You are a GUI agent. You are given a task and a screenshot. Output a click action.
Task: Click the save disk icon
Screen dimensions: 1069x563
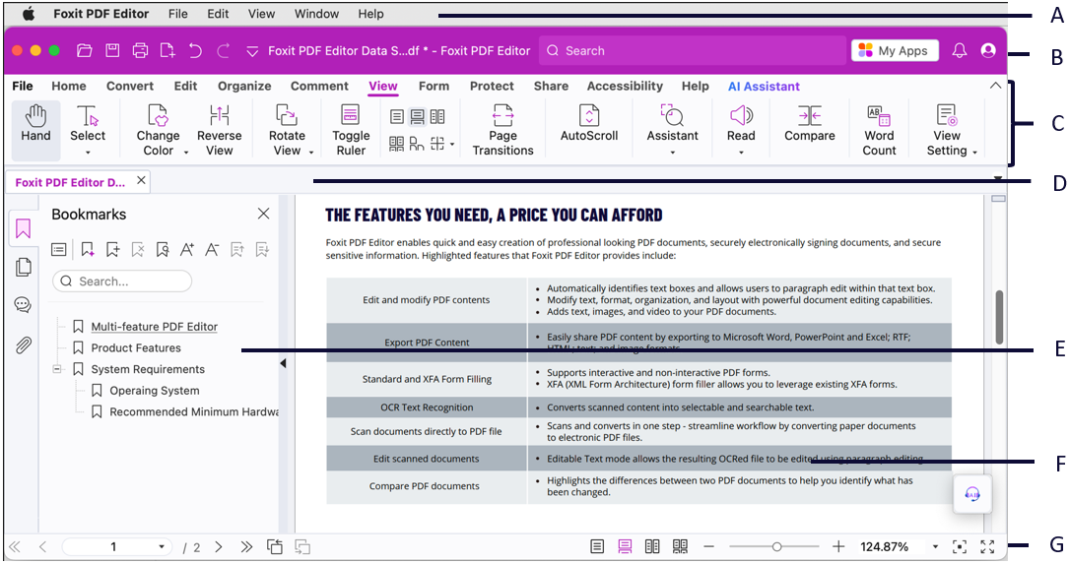pos(112,50)
